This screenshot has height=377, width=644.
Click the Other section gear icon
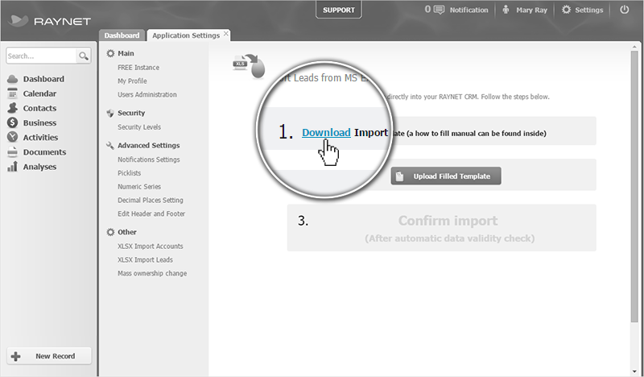pos(110,232)
